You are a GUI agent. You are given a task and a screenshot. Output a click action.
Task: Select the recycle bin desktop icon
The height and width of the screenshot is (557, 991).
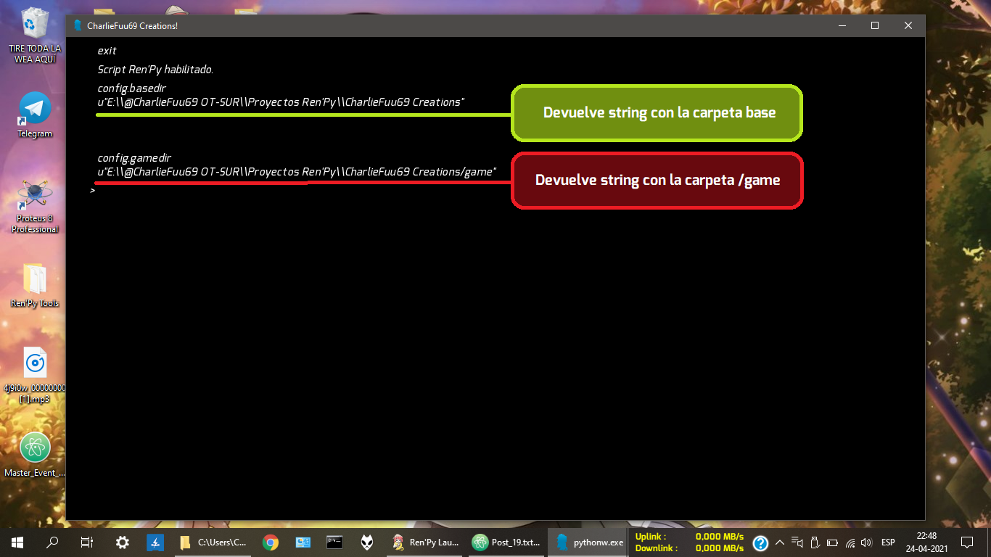coord(35,25)
